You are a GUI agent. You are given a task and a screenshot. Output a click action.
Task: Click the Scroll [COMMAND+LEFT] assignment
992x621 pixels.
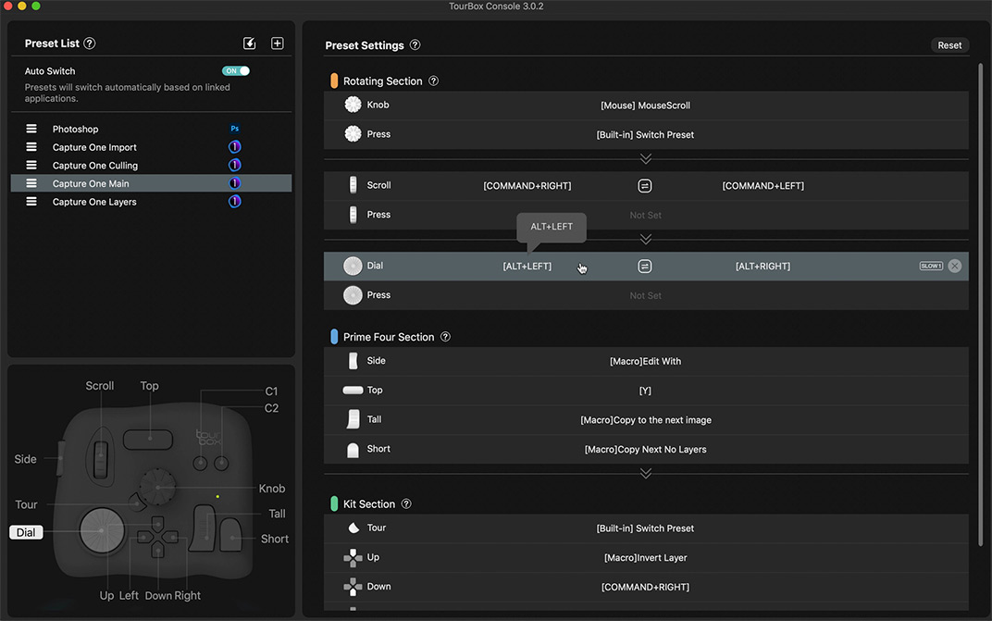coord(763,185)
